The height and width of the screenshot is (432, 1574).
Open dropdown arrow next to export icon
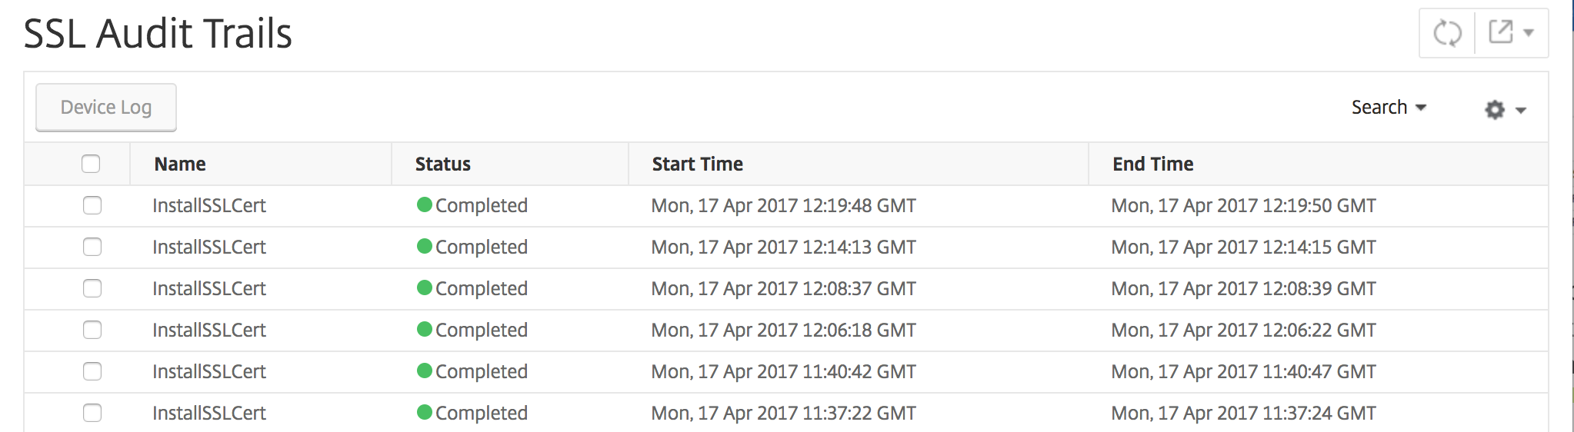point(1529,33)
